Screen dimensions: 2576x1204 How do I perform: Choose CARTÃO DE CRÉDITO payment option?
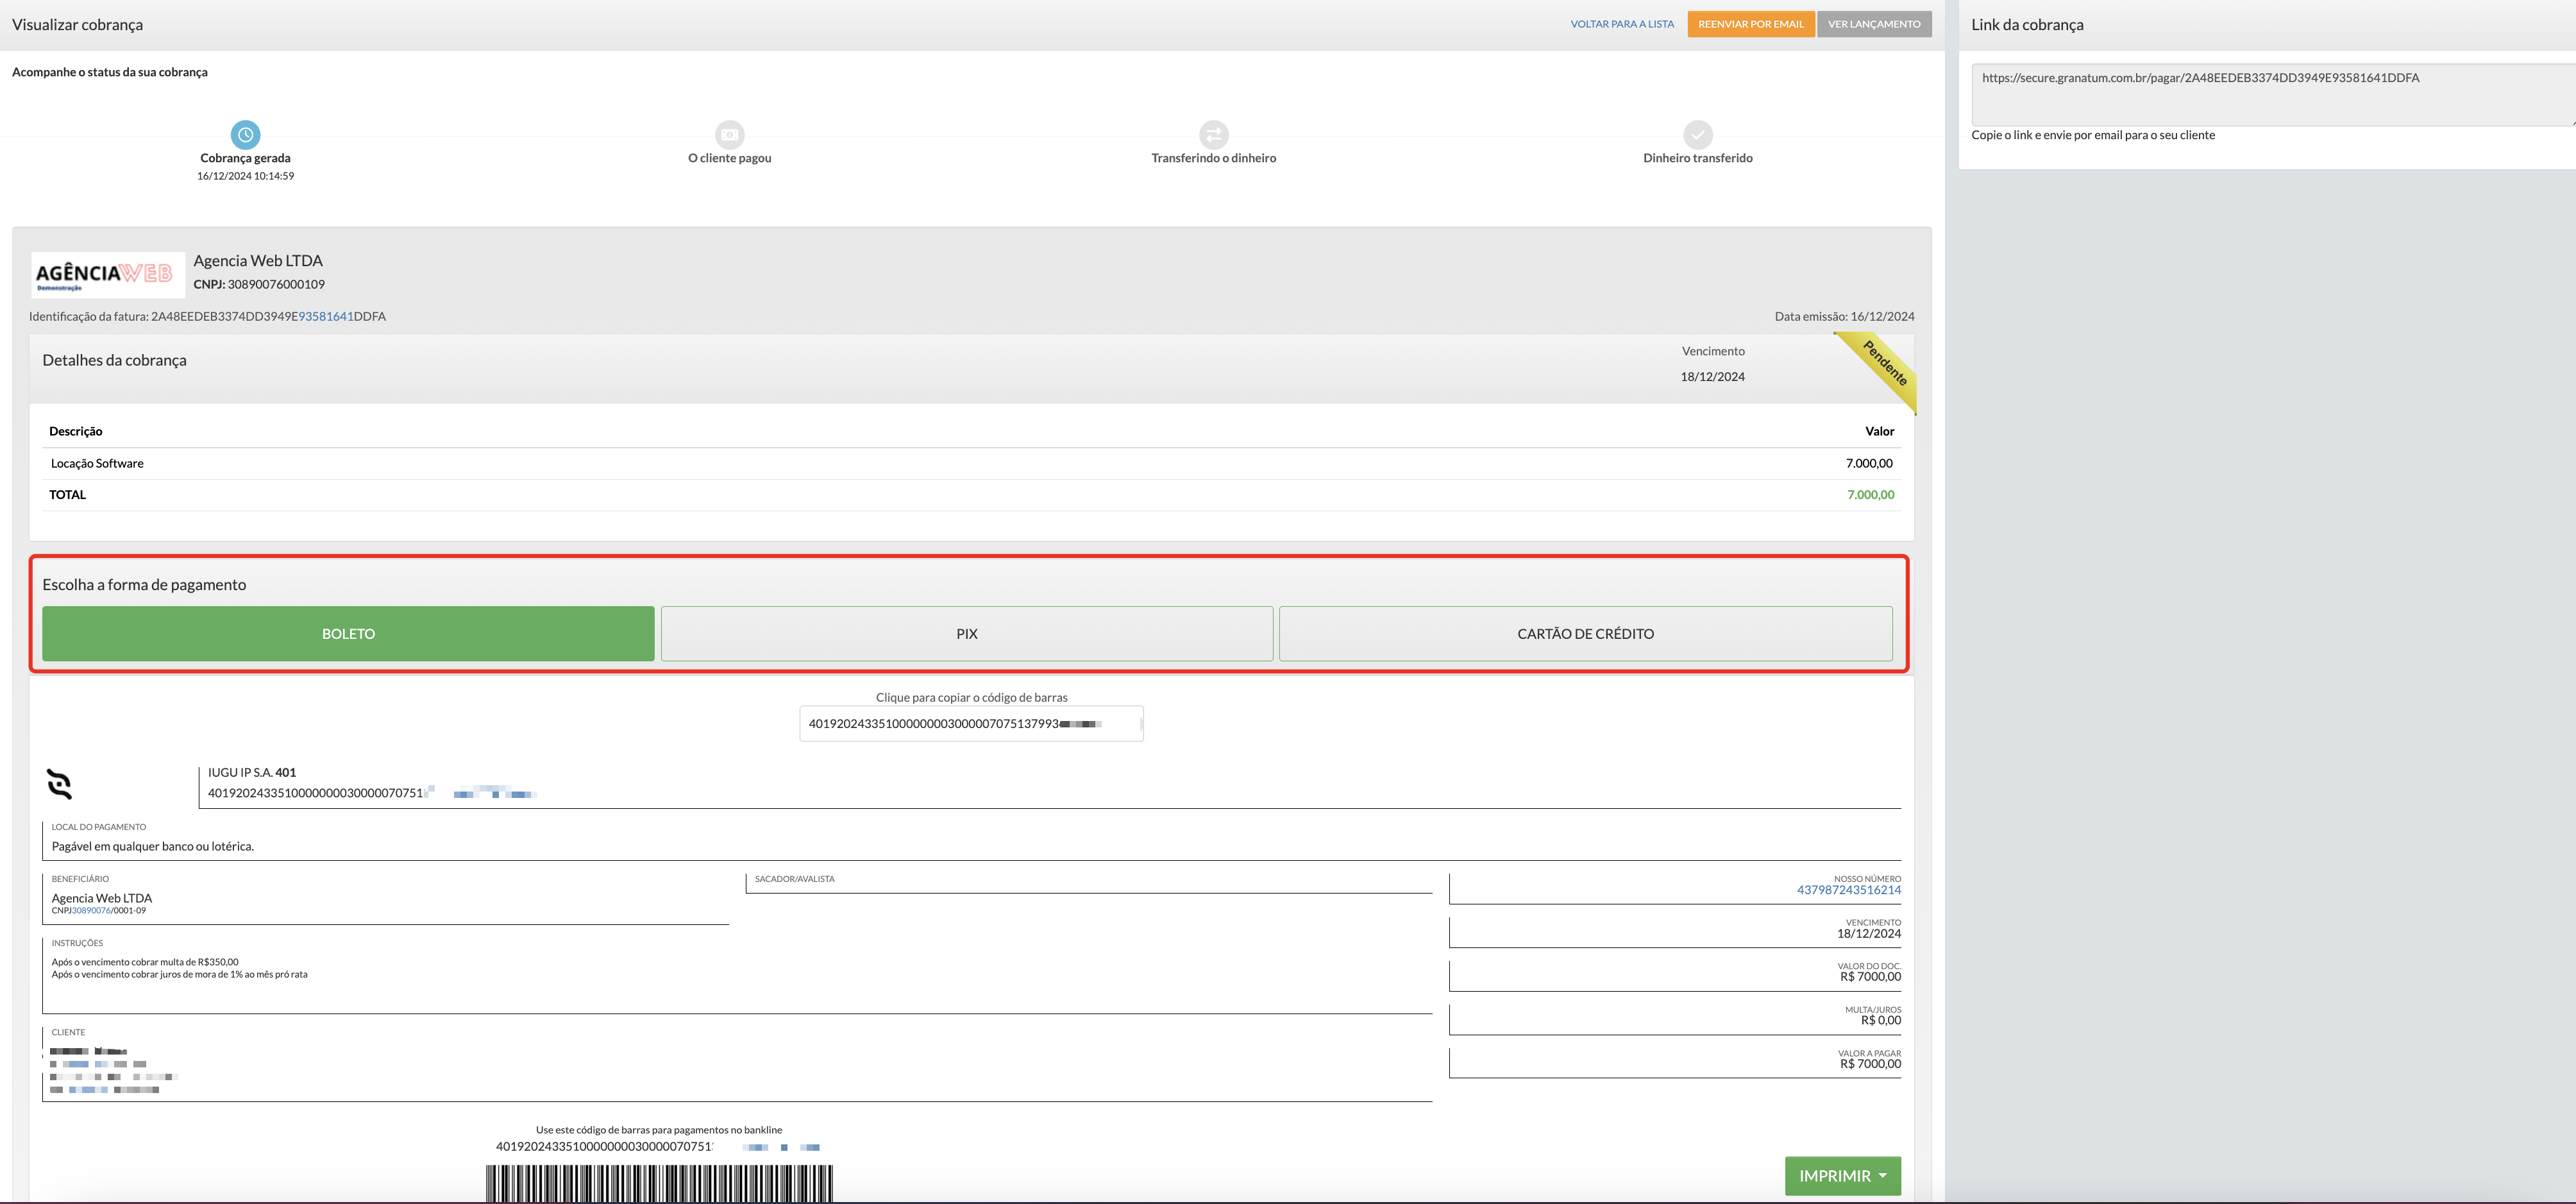(1585, 634)
